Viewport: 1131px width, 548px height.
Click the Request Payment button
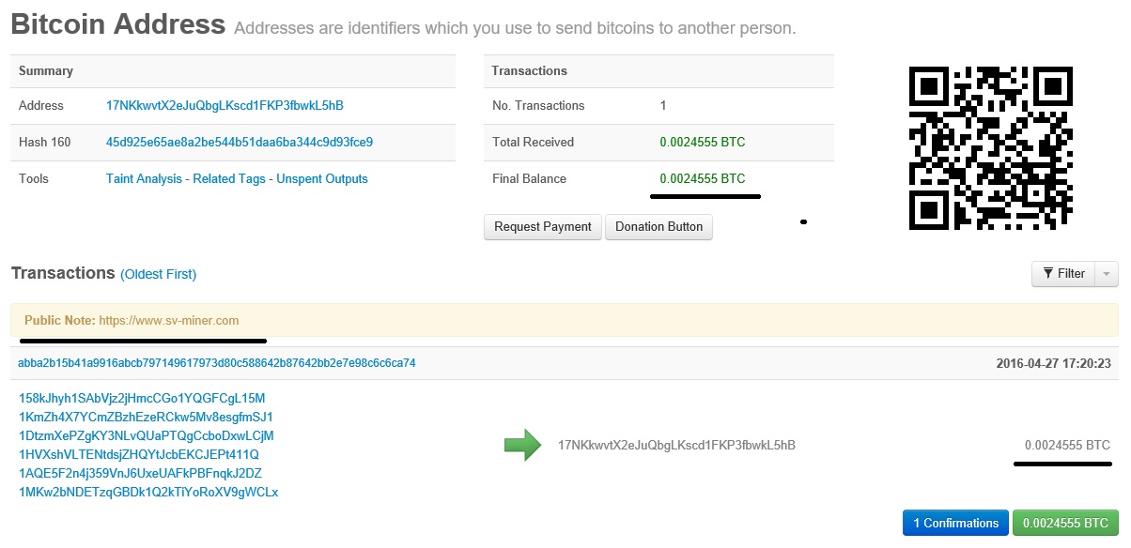click(542, 226)
